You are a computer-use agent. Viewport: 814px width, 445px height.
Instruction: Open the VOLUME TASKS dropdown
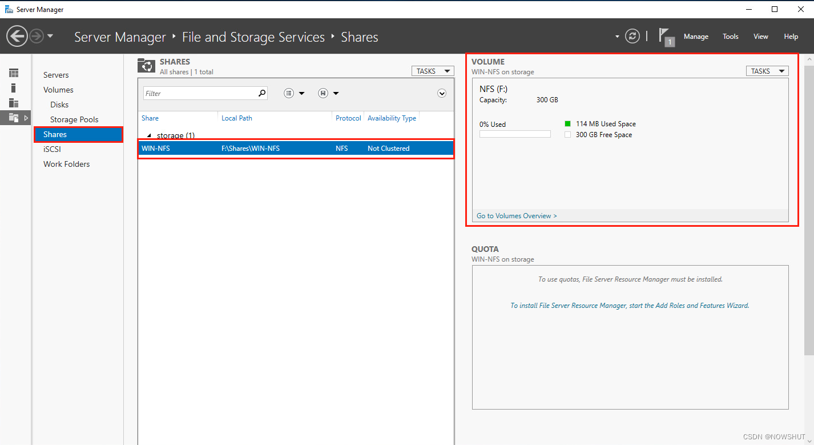tap(767, 70)
